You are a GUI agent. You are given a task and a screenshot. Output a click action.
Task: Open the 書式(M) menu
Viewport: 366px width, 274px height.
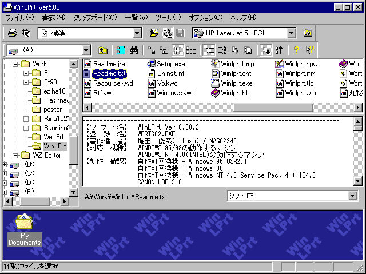coord(54,18)
